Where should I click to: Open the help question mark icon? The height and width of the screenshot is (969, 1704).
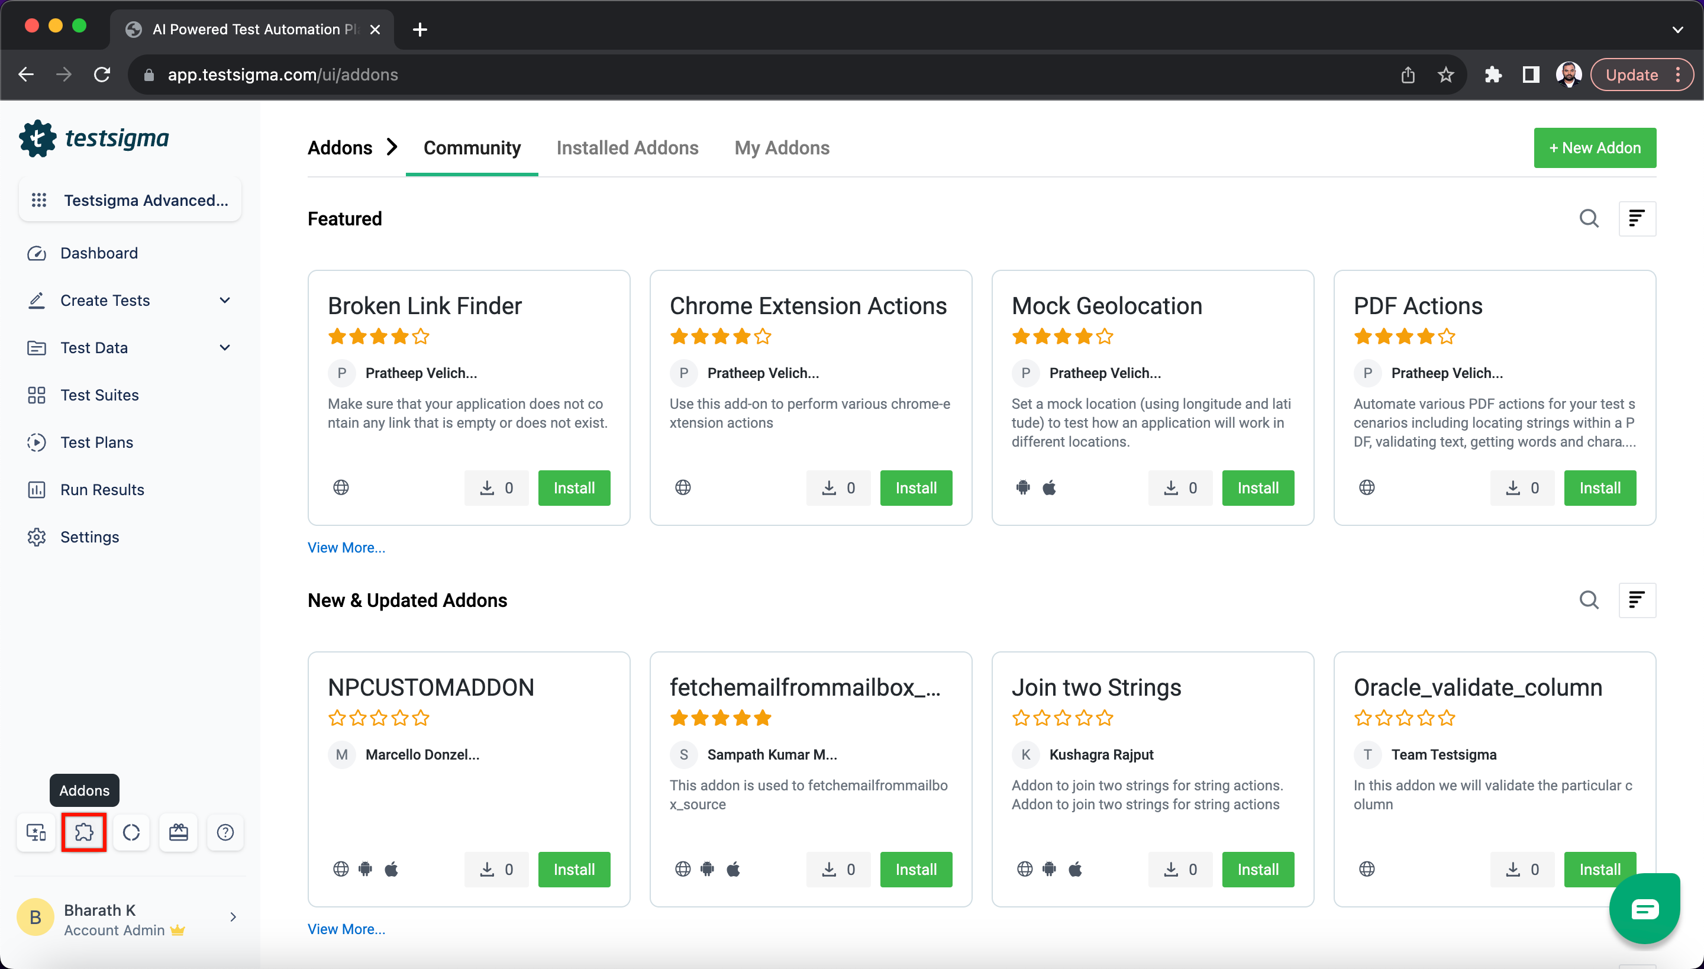(225, 832)
